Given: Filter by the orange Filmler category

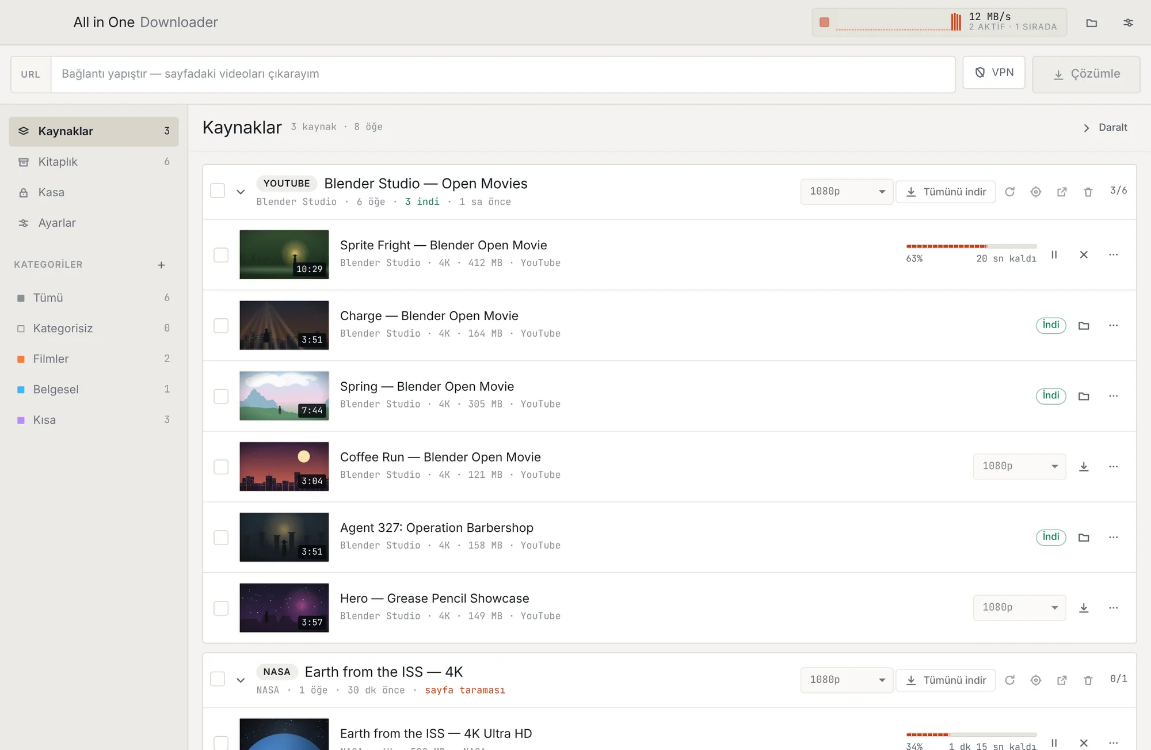Looking at the screenshot, I should coord(94,359).
